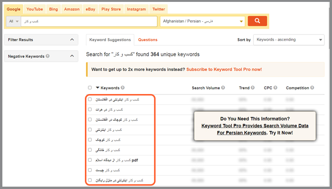Switch to the Twitter tab
Screen dimensions: 332x189
[158, 9]
